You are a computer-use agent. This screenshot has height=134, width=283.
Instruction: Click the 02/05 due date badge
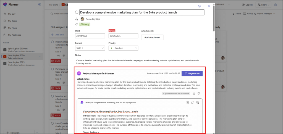pyautogui.click(x=56, y=115)
